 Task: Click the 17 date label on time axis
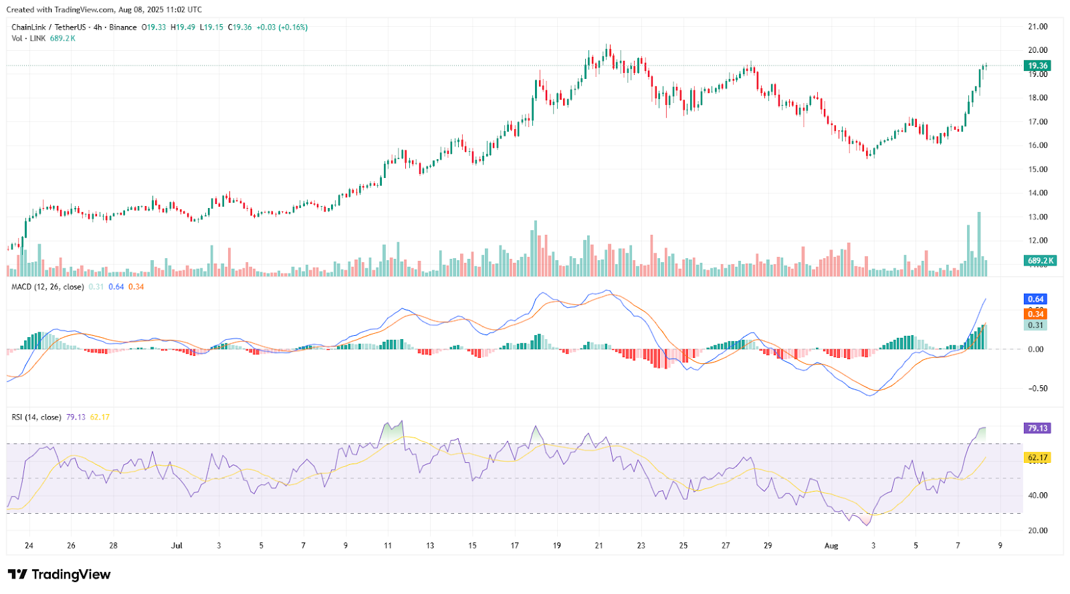point(514,546)
